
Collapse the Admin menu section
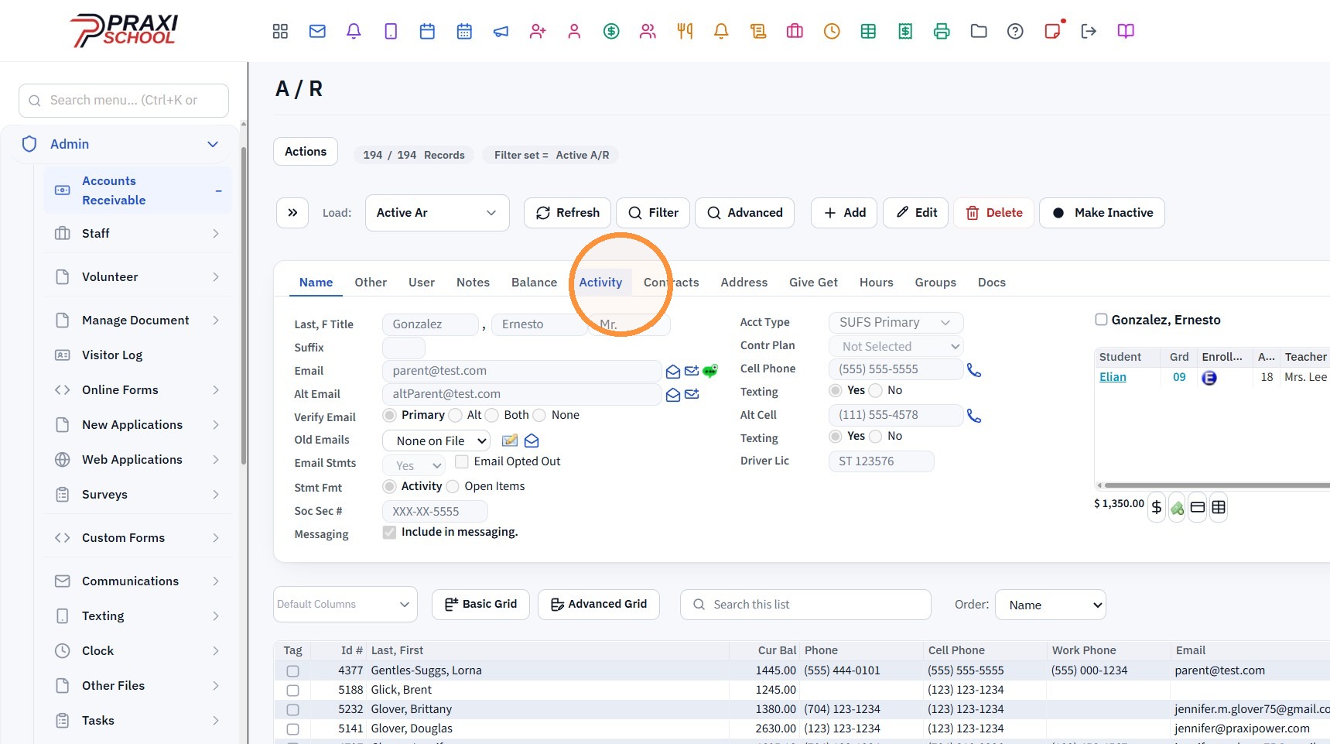tap(213, 145)
